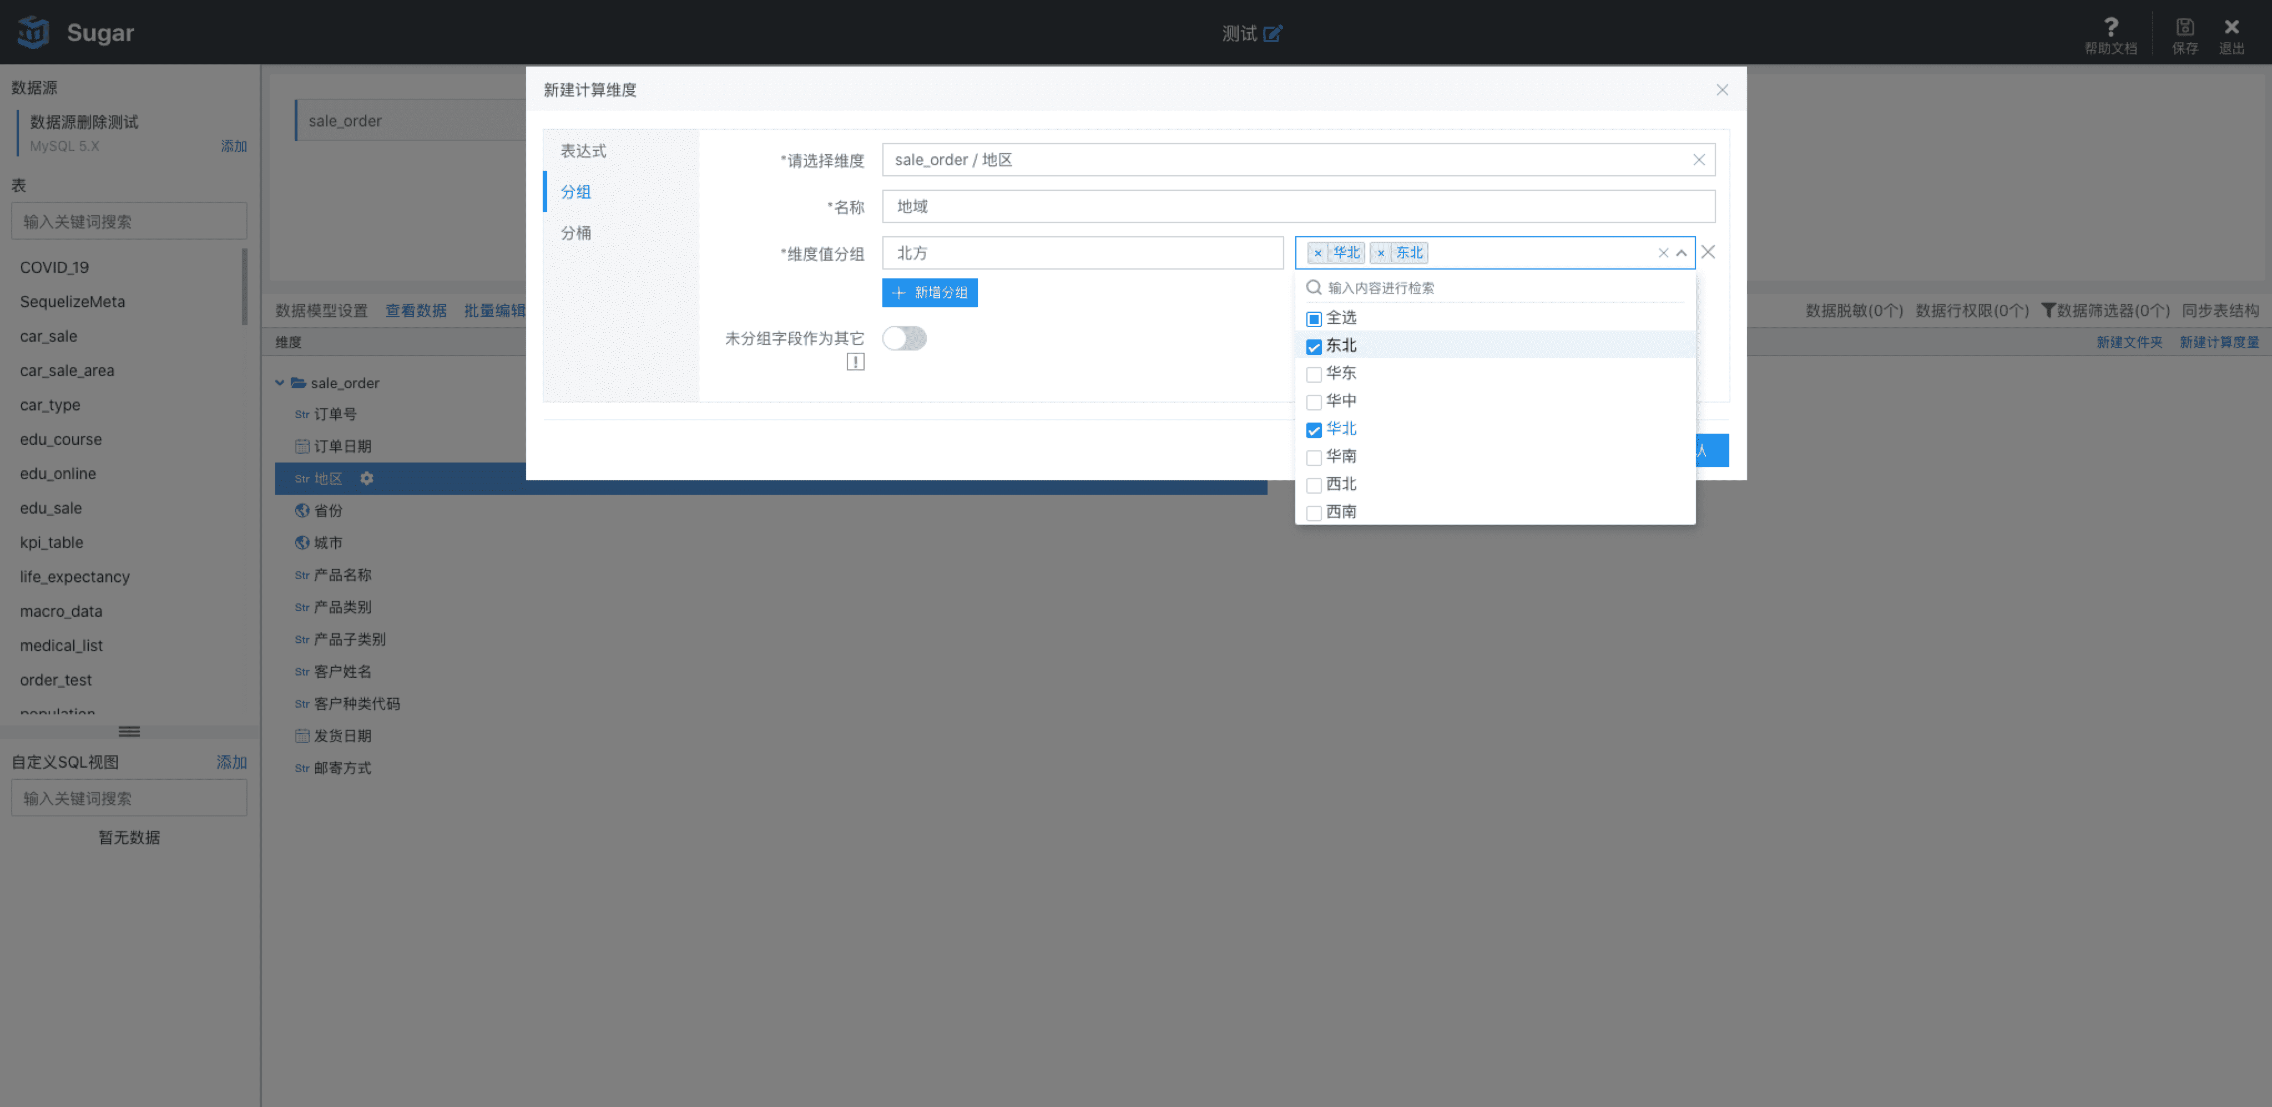The width and height of the screenshot is (2272, 1107).
Task: Click the Sugar logo icon
Action: pyautogui.click(x=33, y=33)
